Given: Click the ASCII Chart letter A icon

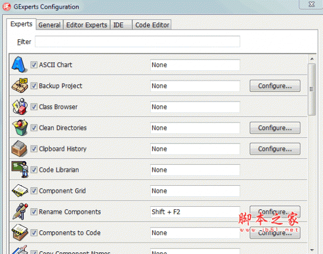Looking at the screenshot, I should [x=19, y=64].
